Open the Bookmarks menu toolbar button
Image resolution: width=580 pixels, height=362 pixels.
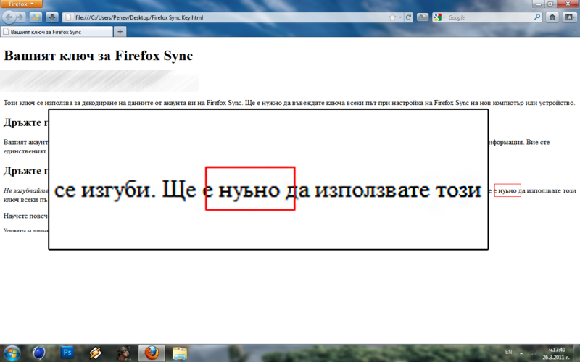[x=569, y=17]
